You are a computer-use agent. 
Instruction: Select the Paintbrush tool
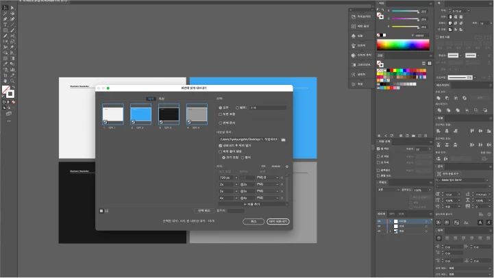click(12, 31)
